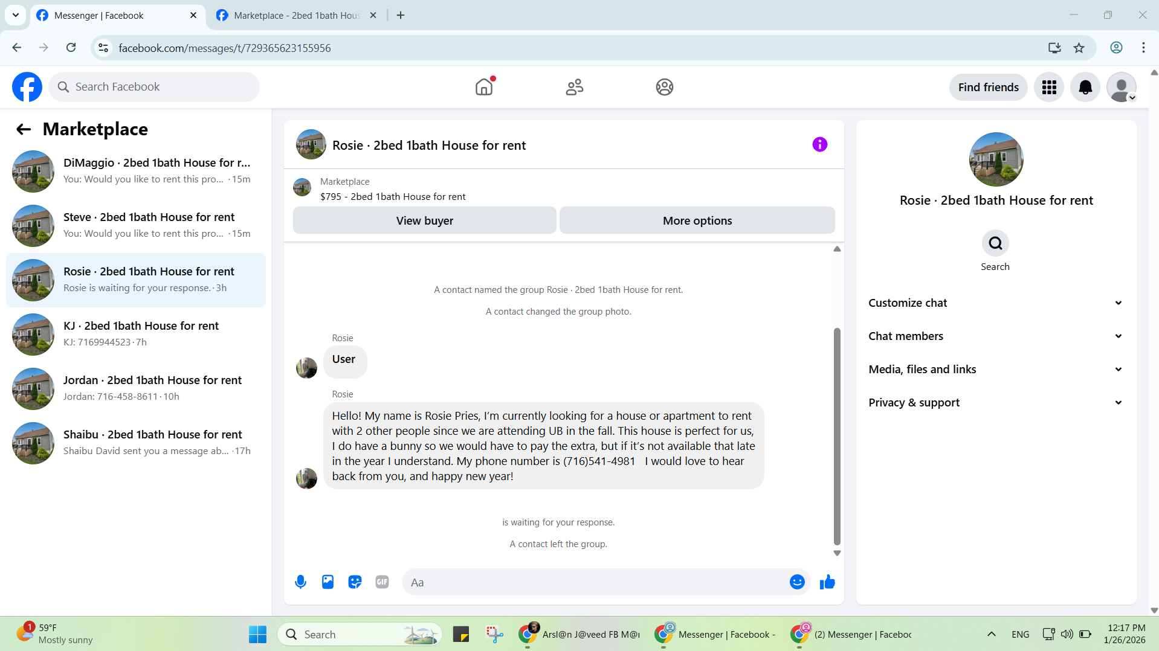Click the large house photo in right panel
1159x651 pixels.
[x=996, y=159]
